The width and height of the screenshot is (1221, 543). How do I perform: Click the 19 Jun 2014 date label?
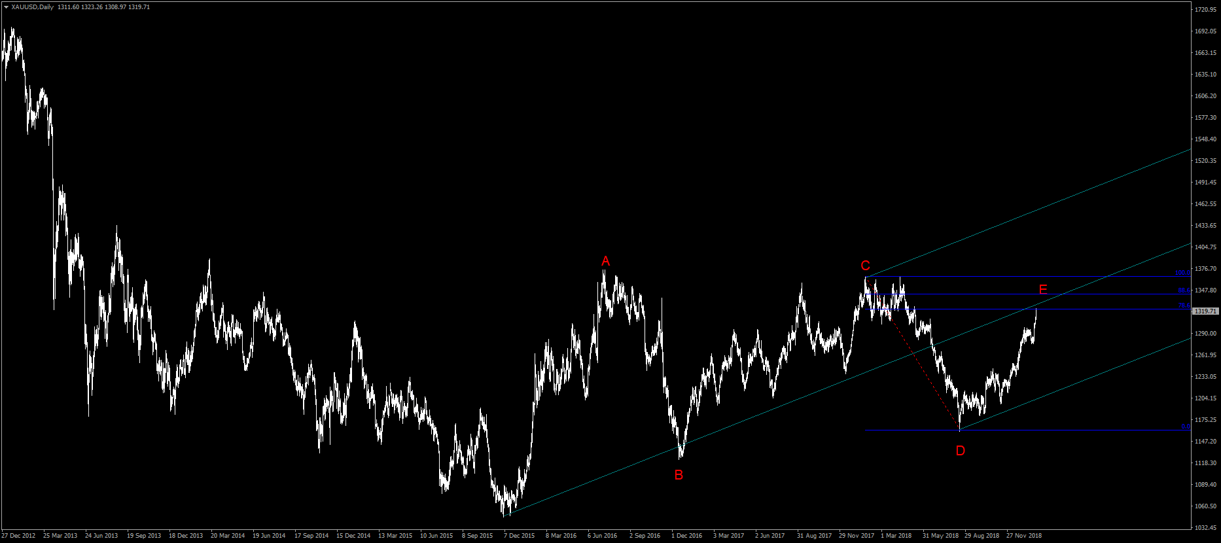269,536
